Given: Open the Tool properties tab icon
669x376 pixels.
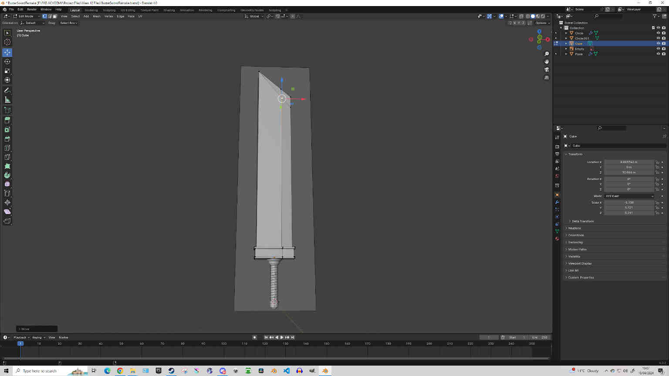Looking at the screenshot, I should point(557,138).
